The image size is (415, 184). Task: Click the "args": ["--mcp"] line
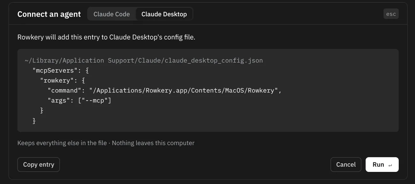click(79, 100)
